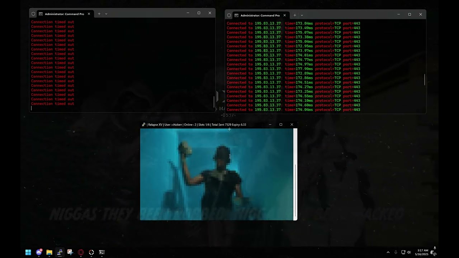459x258 pixels.
Task: Minimize the Relapse XV window
Action: [x=270, y=125]
